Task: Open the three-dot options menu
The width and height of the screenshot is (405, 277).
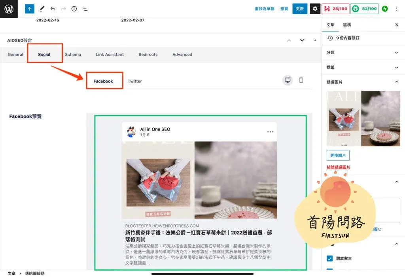Action: 397,9
